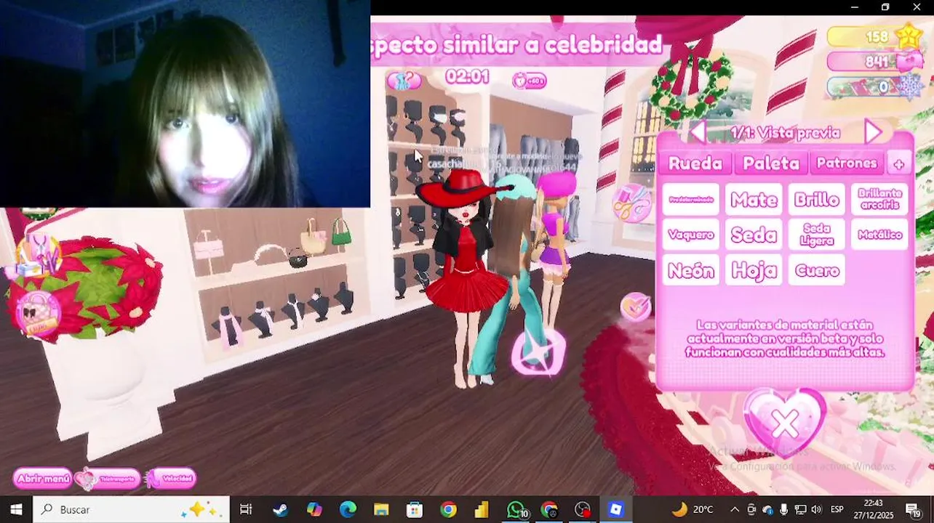Click the pink currency counter showing 841
Image resolution: width=934 pixels, height=523 pixels.
(875, 62)
